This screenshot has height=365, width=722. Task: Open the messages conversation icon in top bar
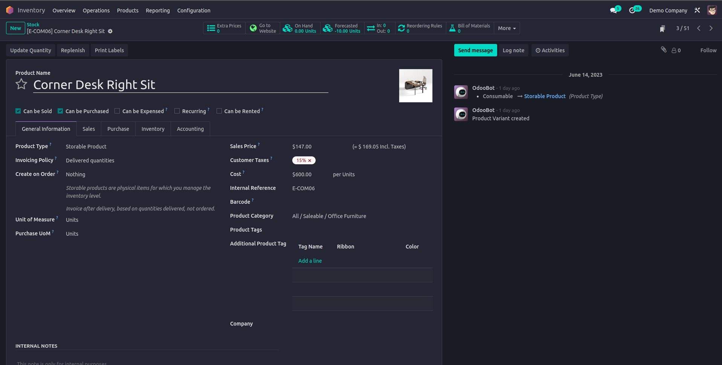614,11
